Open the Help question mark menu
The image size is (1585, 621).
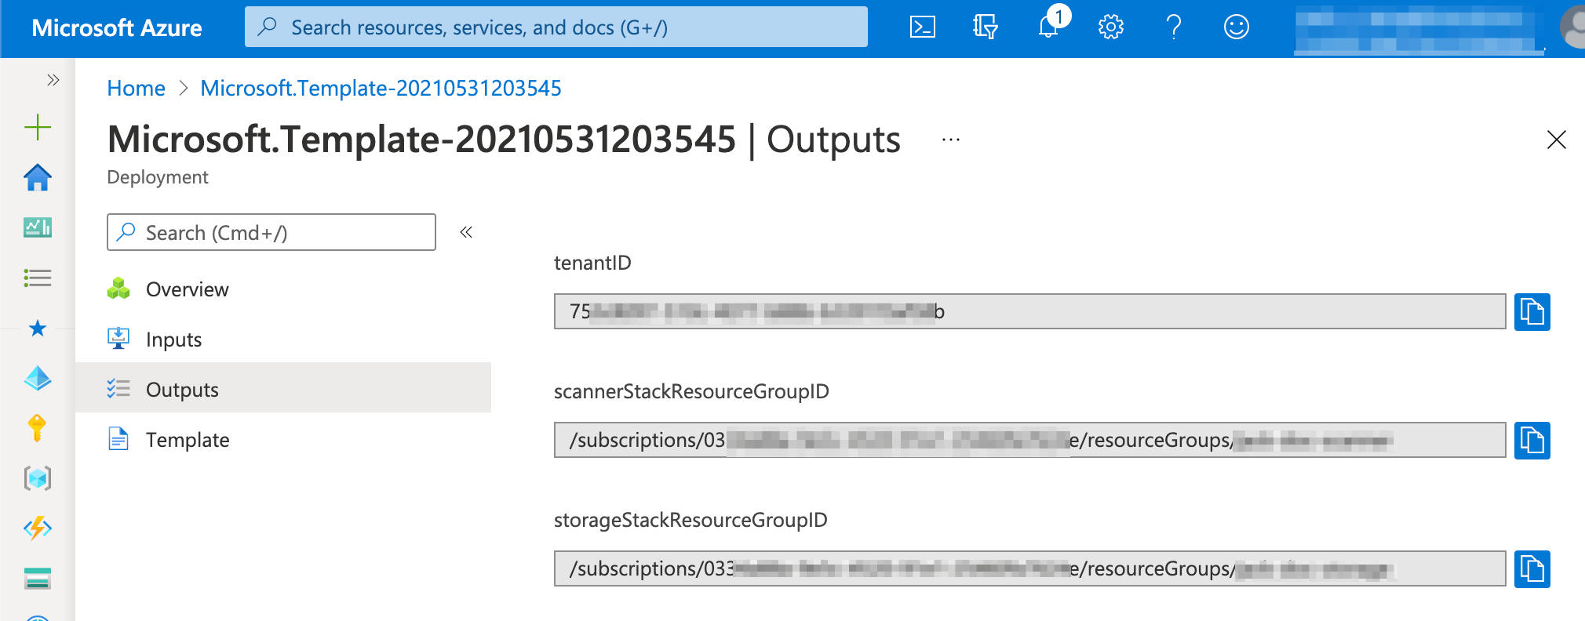pos(1173,27)
